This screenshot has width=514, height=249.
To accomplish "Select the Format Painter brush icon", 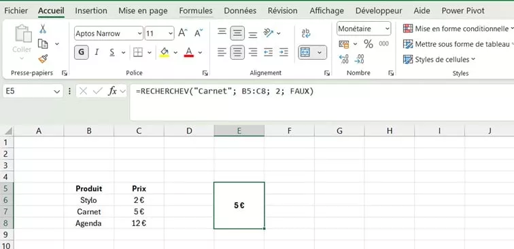I will (43, 58).
